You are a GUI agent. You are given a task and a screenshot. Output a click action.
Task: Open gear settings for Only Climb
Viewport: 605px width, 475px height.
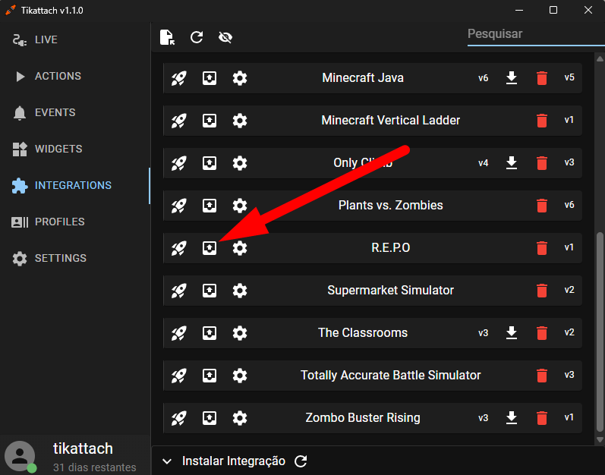pyautogui.click(x=240, y=163)
